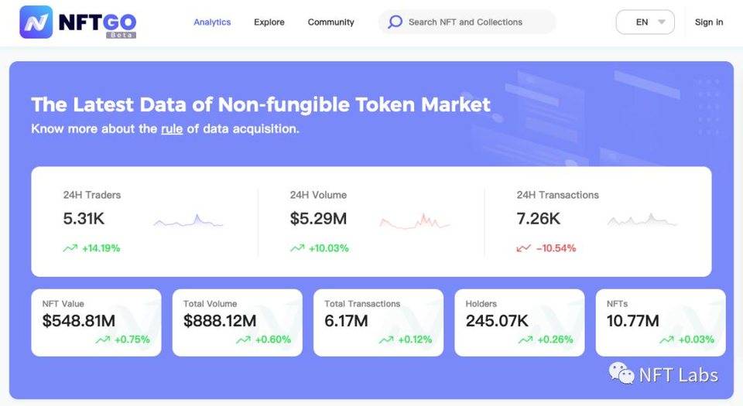Open the Analytics tab
This screenshot has width=743, height=406.
212,22
